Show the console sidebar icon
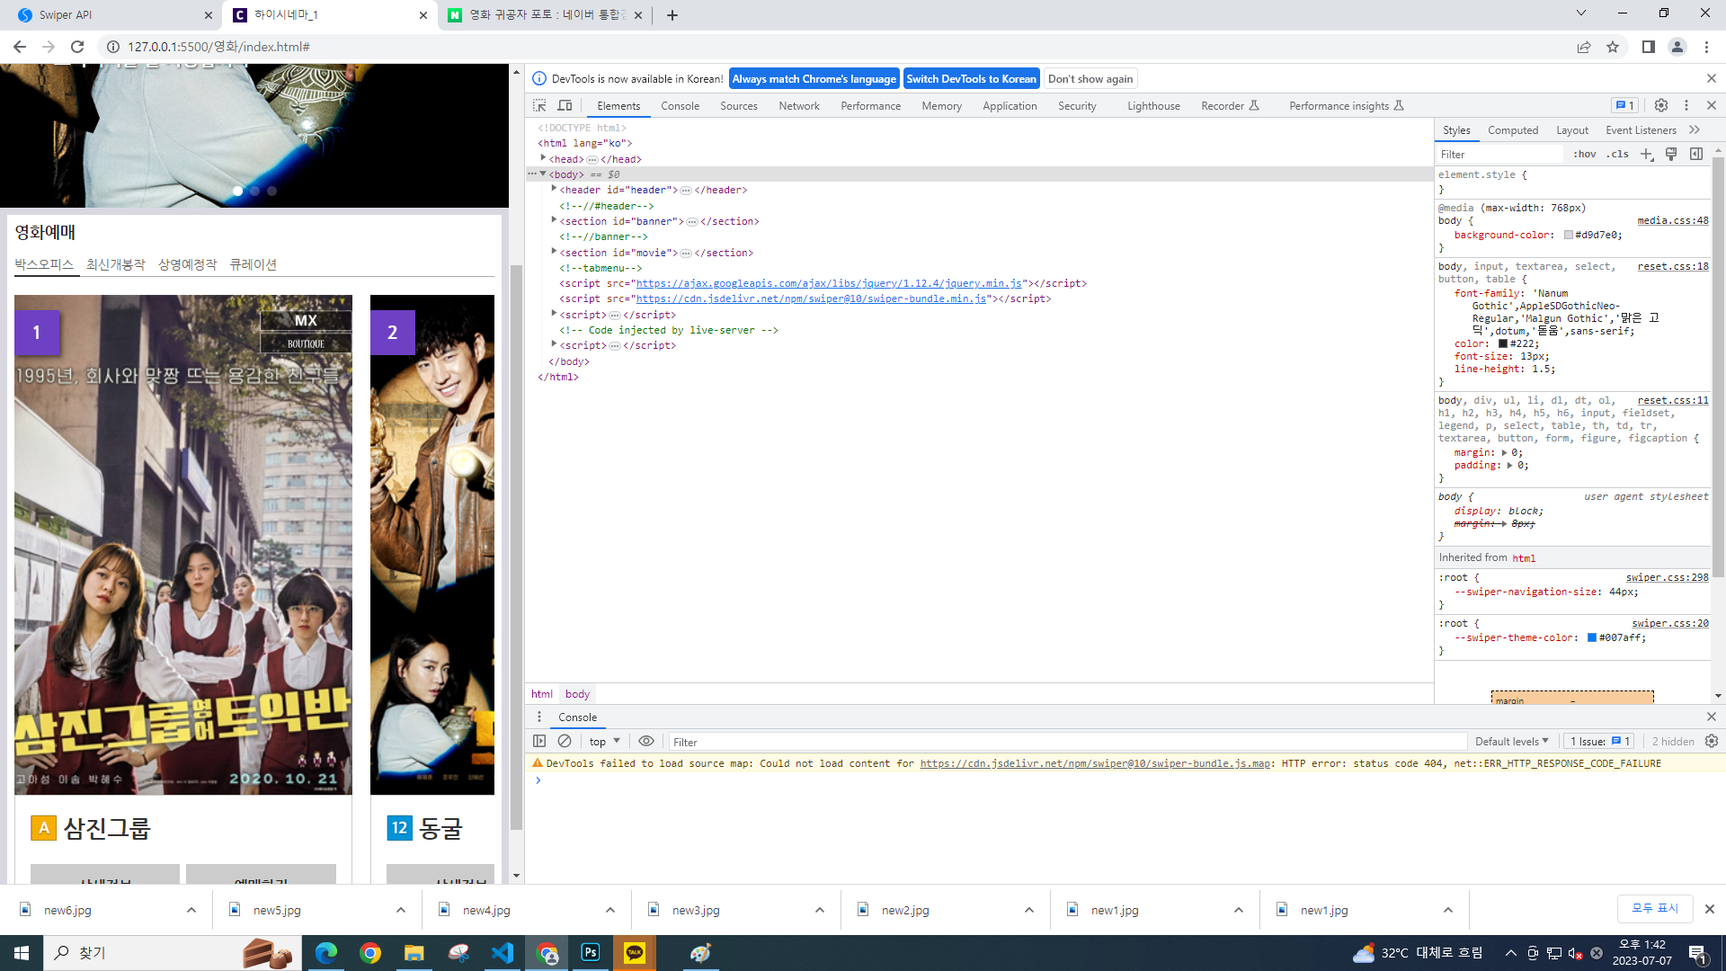1726x971 pixels. click(539, 741)
